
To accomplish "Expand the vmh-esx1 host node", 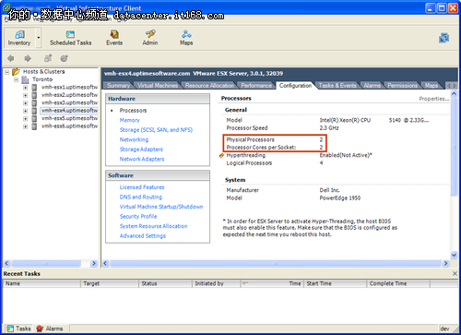I will [x=26, y=88].
